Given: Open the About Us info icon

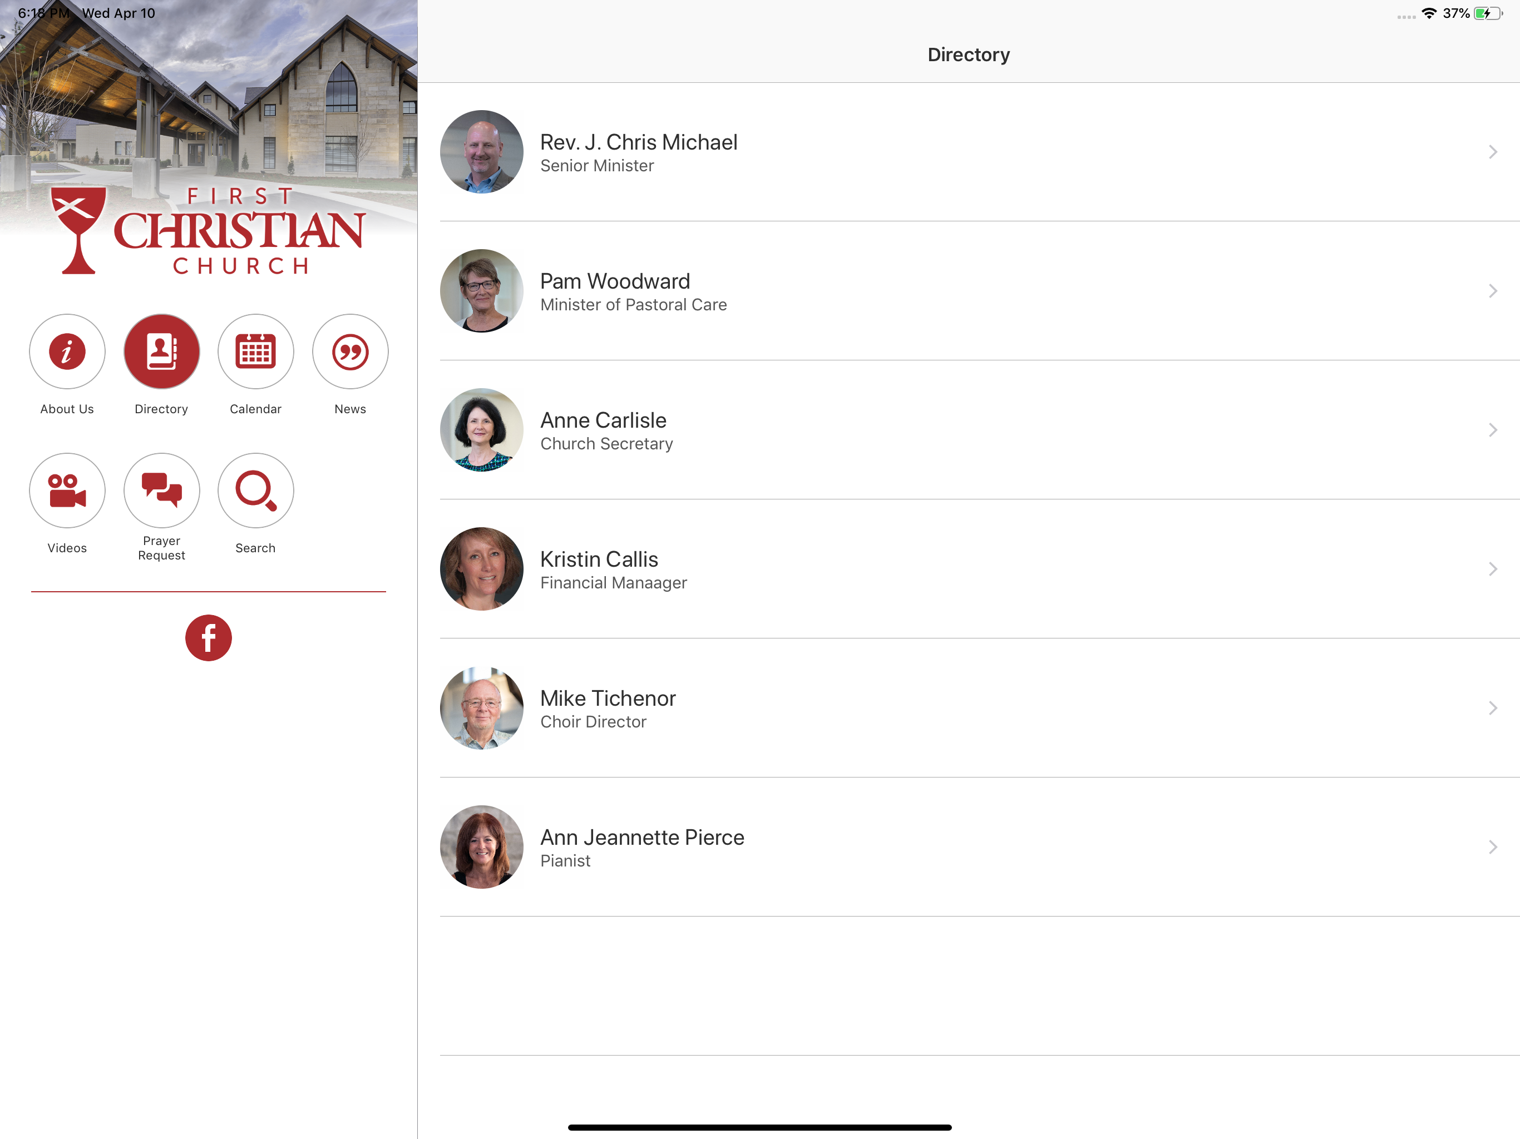Looking at the screenshot, I should [x=67, y=351].
